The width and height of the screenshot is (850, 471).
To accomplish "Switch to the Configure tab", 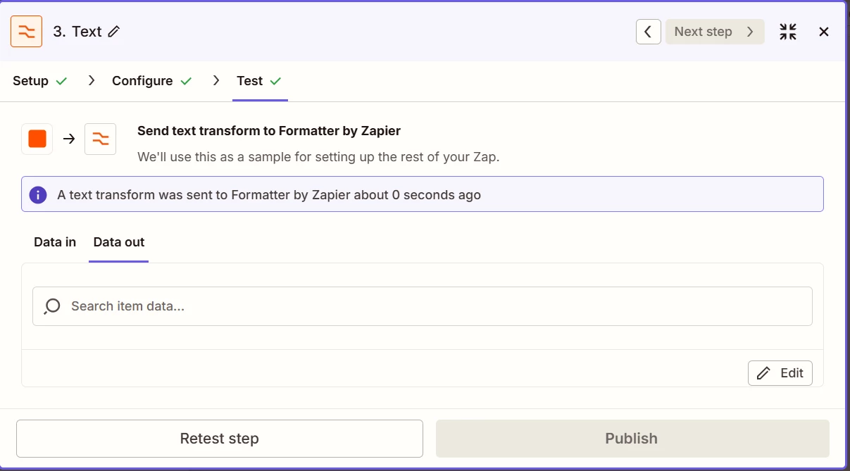I will tap(142, 81).
